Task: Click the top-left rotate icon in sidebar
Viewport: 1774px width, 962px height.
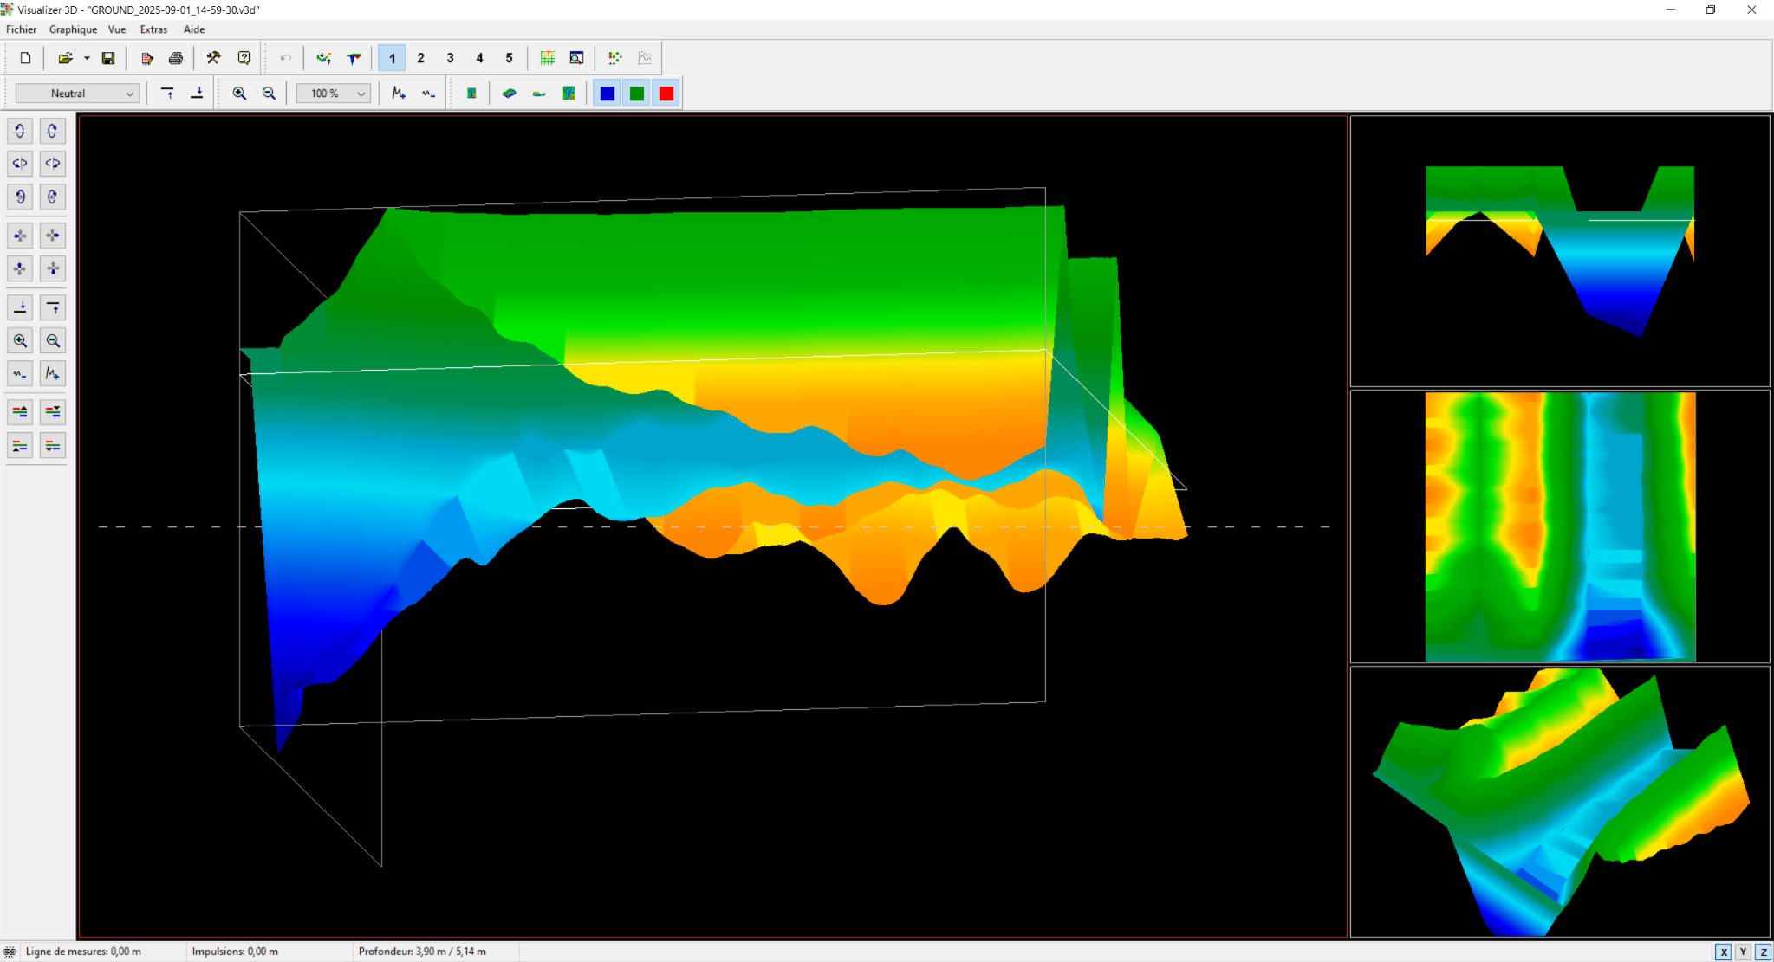Action: pos(20,131)
